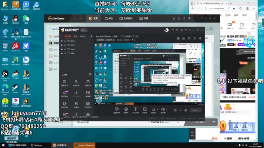
Task: Expand the speaker options arrow
Action: pos(167,110)
